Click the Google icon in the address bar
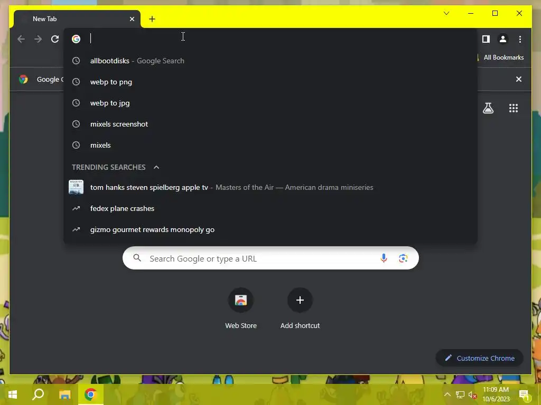Image resolution: width=541 pixels, height=405 pixels. tap(76, 39)
